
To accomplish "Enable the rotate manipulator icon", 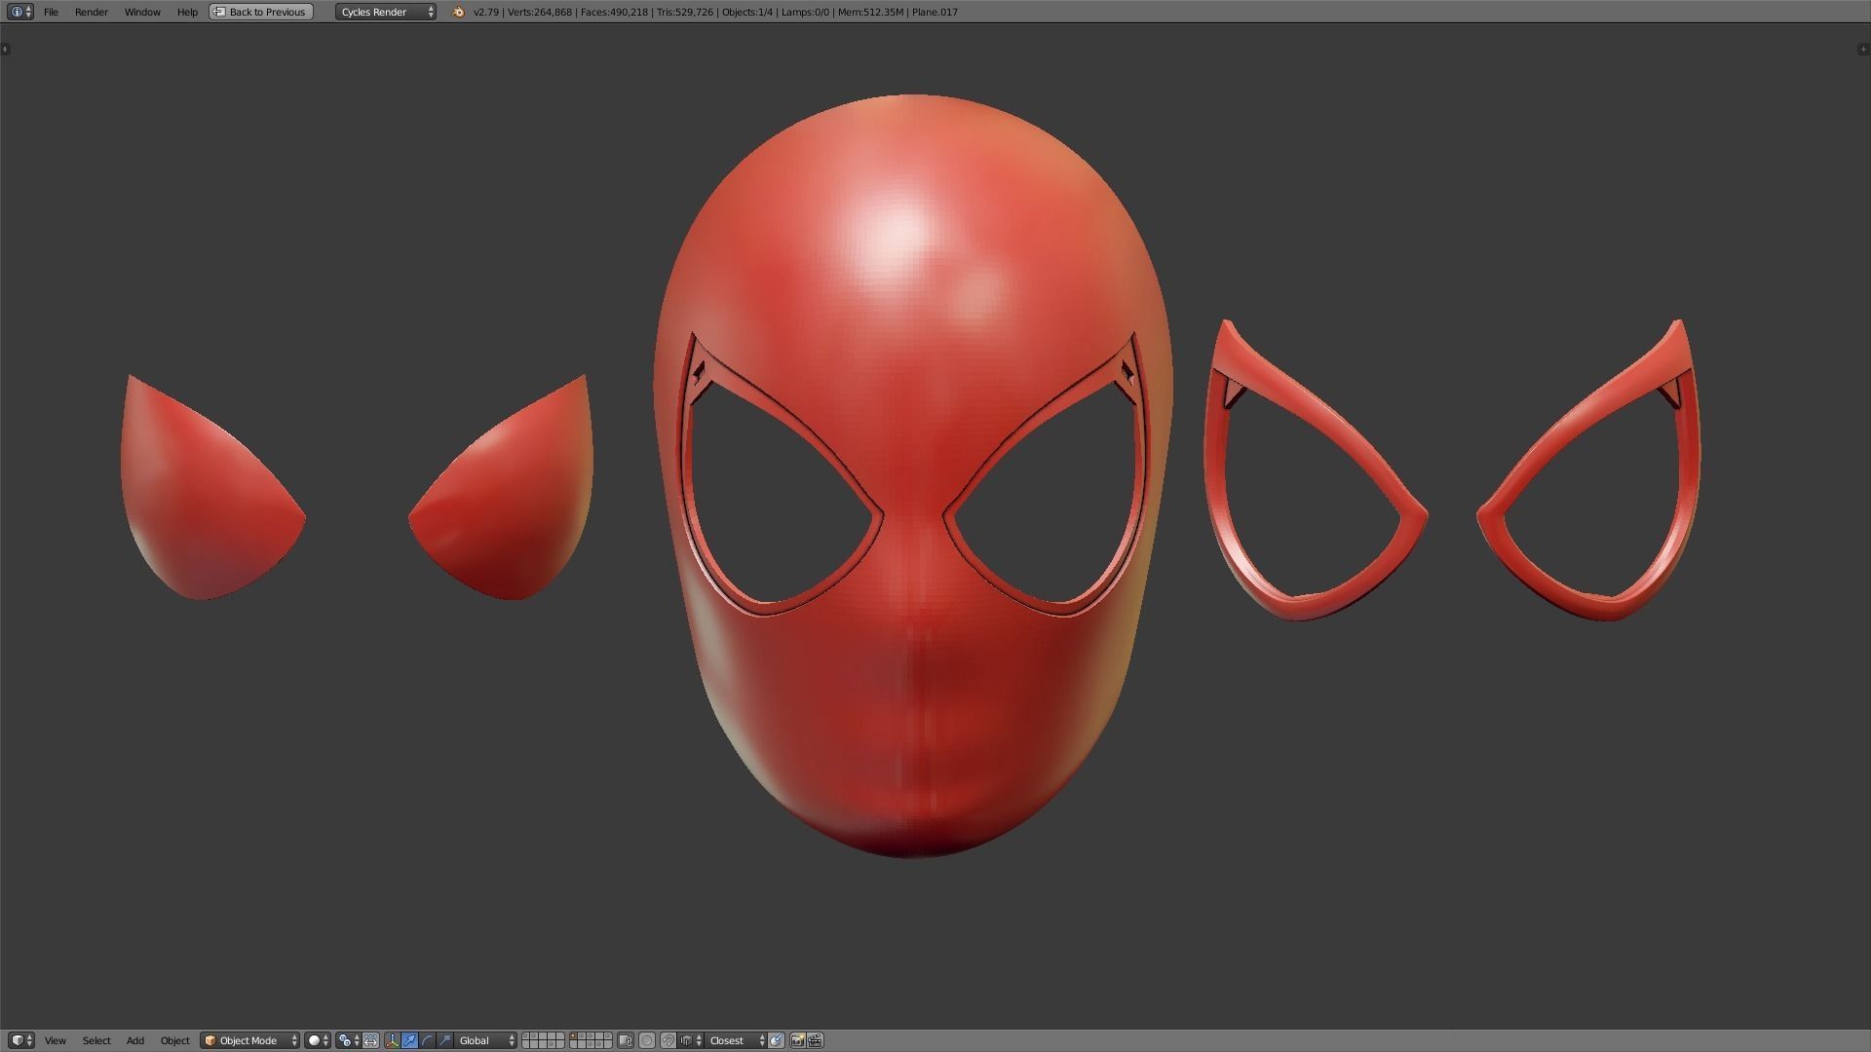I will [427, 1040].
